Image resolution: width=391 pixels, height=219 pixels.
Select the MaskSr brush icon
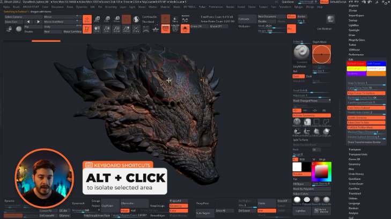pos(297,122)
